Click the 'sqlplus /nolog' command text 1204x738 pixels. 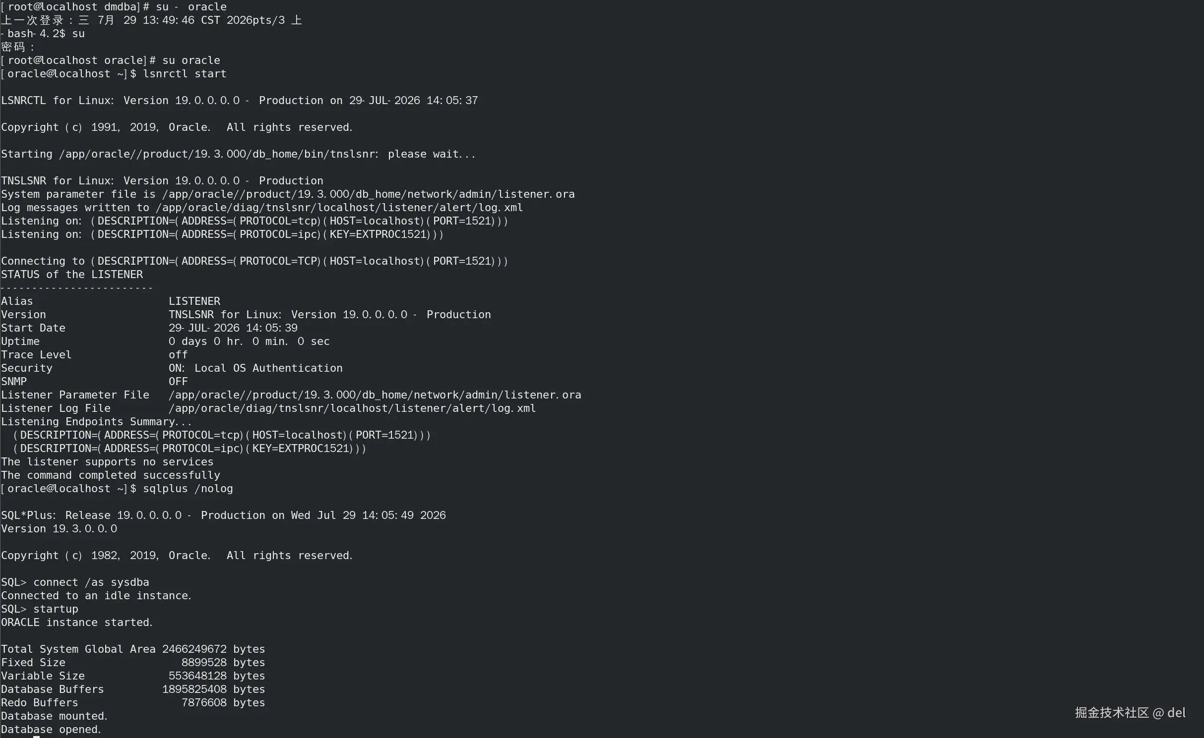point(188,489)
